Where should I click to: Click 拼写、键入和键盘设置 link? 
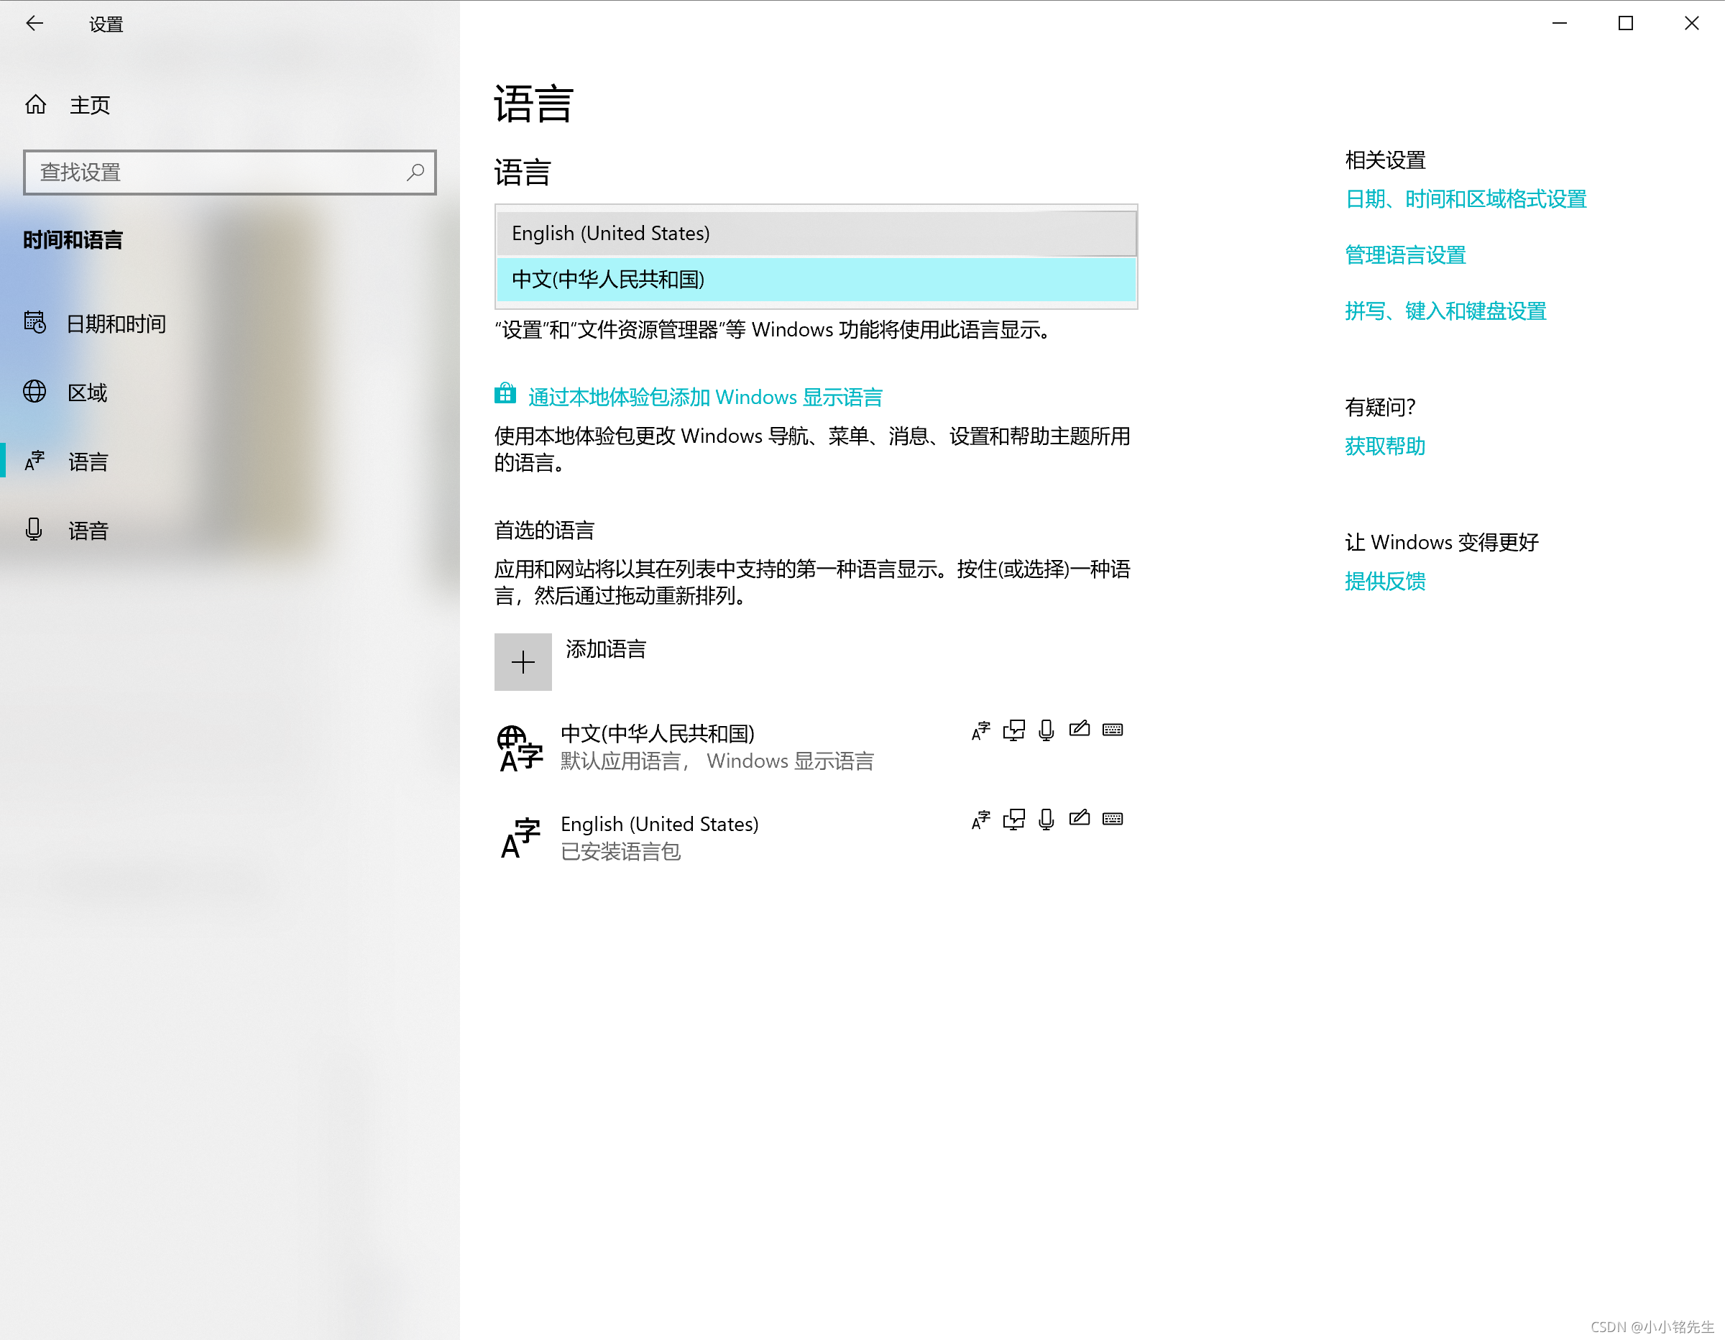tap(1445, 311)
